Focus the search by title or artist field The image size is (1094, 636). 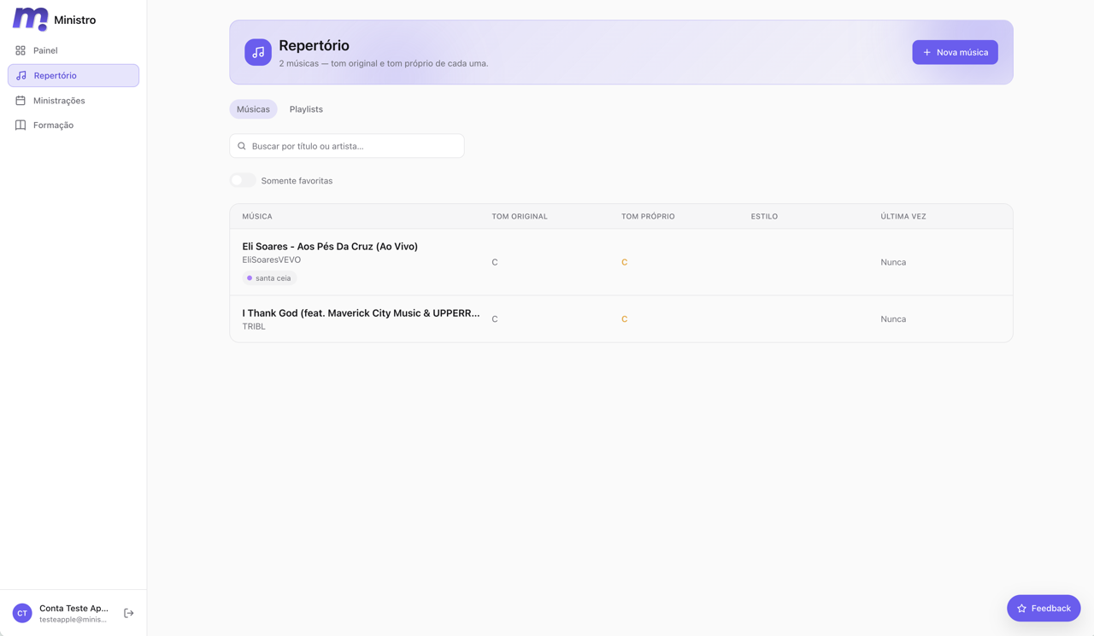pyautogui.click(x=347, y=146)
